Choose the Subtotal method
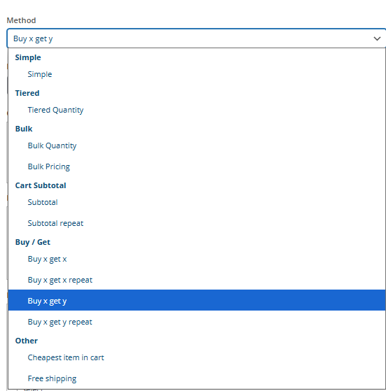This screenshot has width=386, height=391. coord(197,202)
